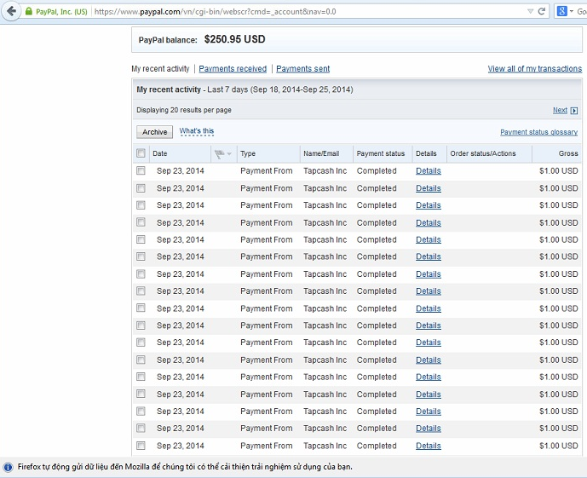
Task: Click the flag icon in table header
Action: (x=219, y=153)
